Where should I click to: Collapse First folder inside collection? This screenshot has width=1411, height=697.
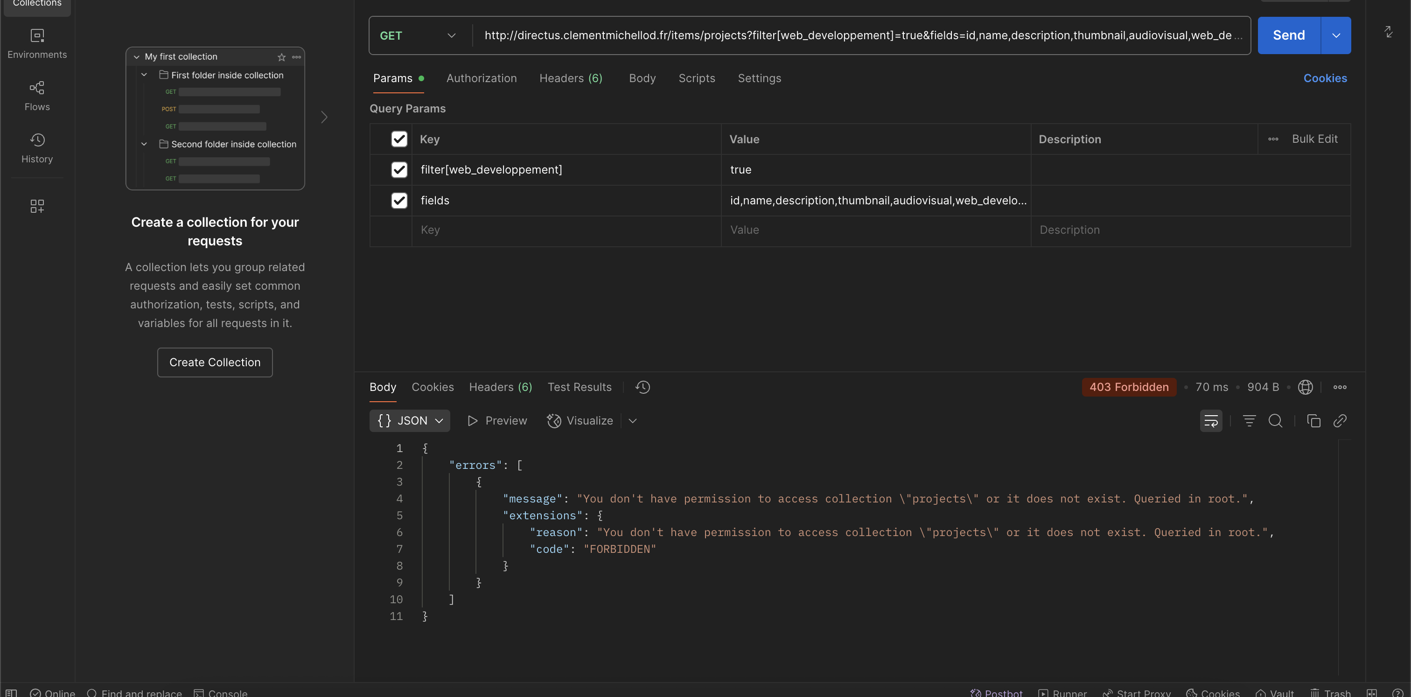pos(144,75)
